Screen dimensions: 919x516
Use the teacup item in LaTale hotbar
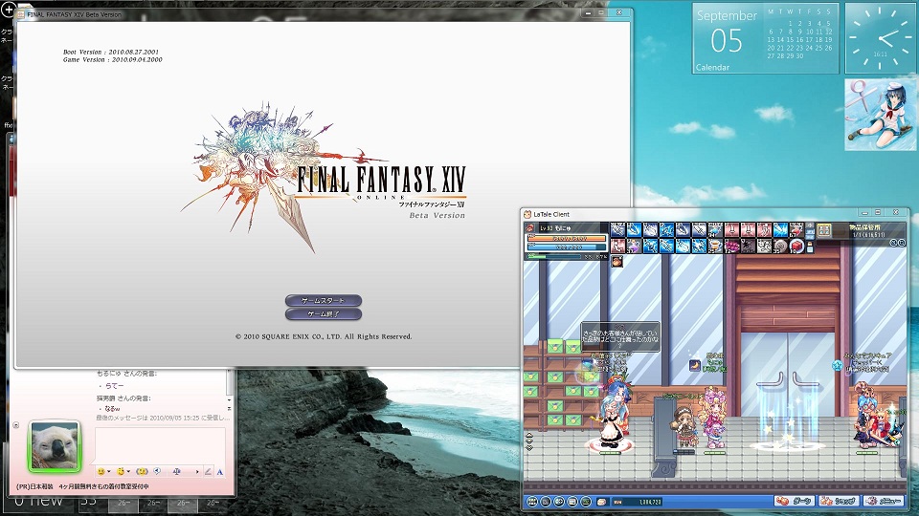[x=715, y=246]
